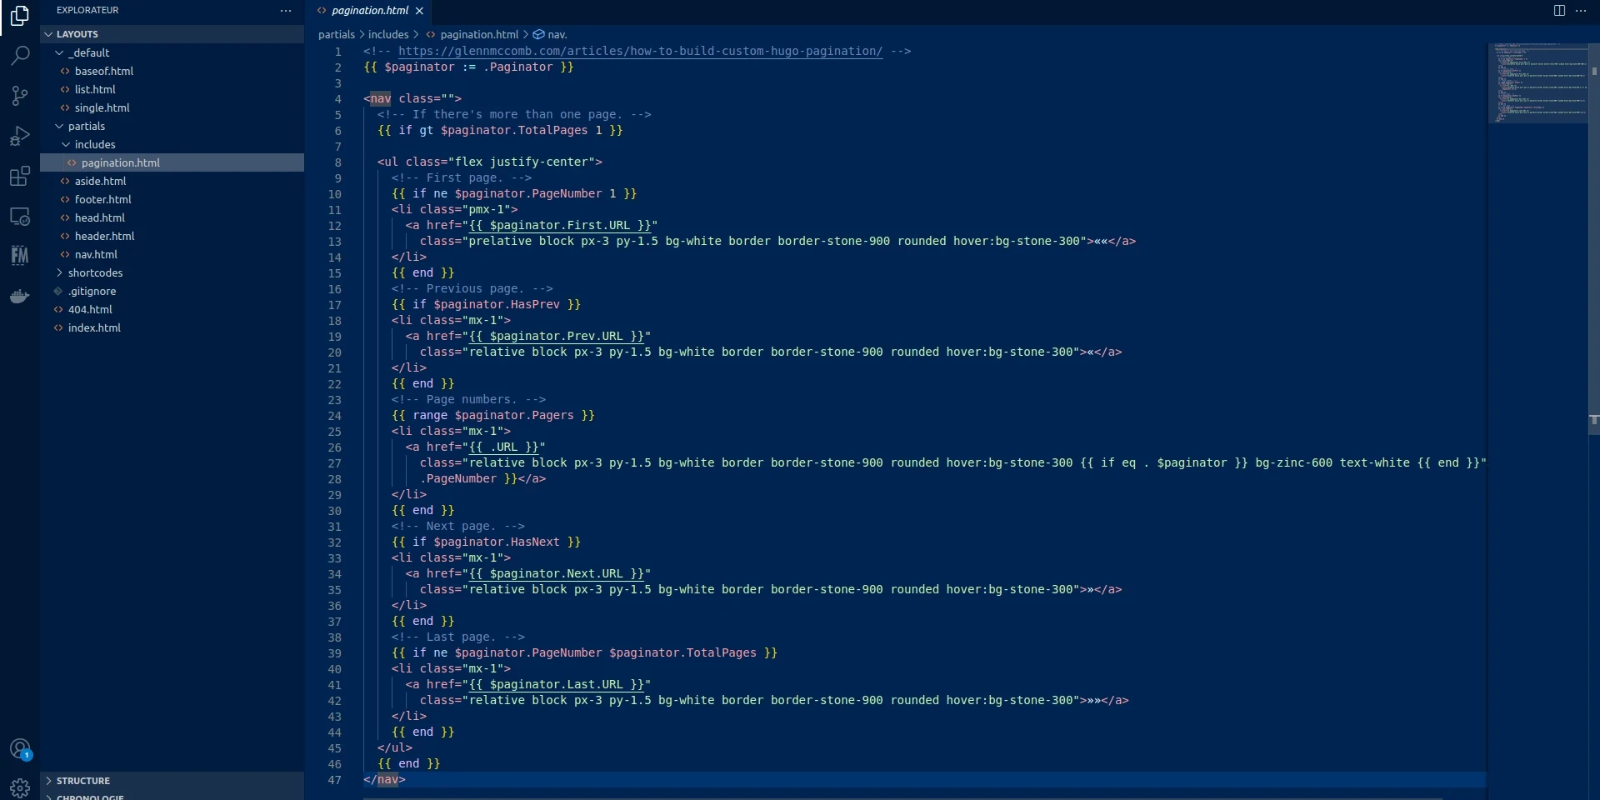Open the Search view
1600x800 pixels.
pos(20,56)
